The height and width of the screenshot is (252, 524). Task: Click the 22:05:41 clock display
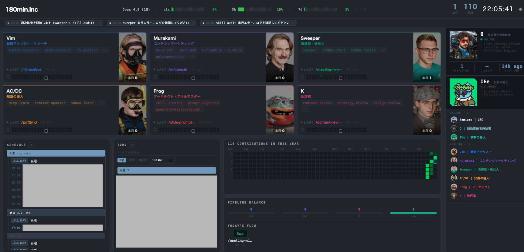(498, 9)
